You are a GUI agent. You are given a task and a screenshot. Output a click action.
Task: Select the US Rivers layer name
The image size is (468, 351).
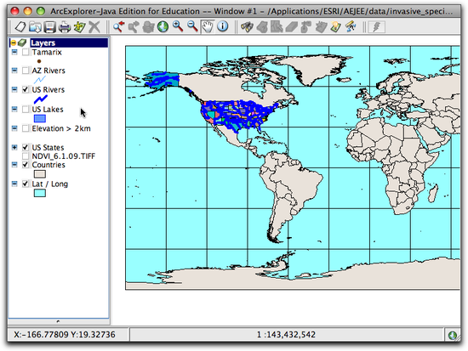48,89
